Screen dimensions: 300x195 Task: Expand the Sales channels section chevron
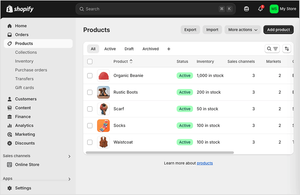point(69,156)
